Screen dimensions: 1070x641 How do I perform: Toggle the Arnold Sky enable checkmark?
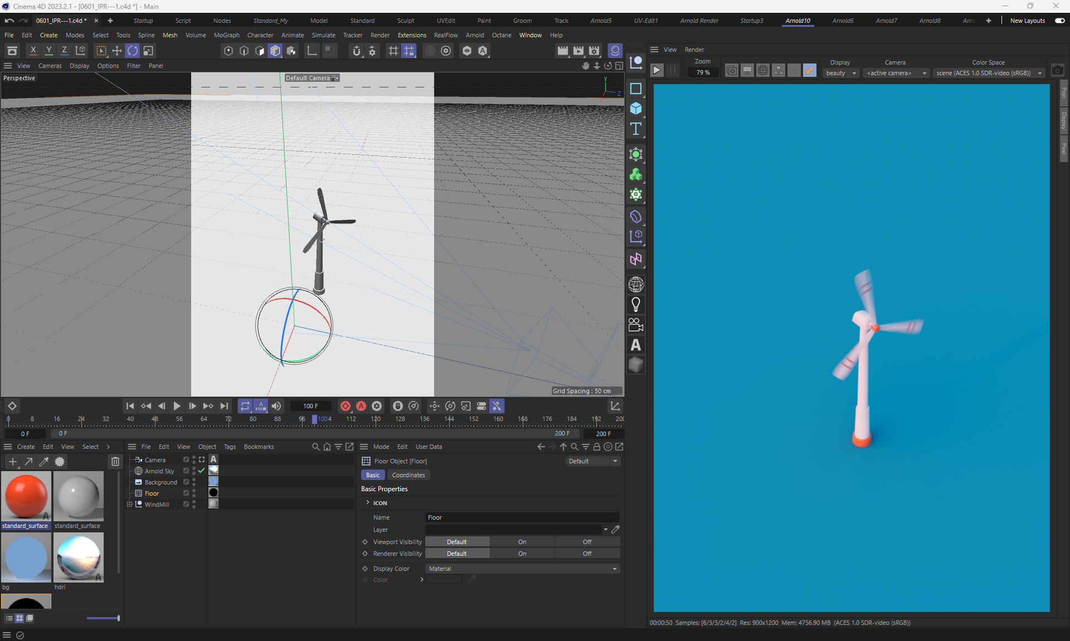click(201, 471)
